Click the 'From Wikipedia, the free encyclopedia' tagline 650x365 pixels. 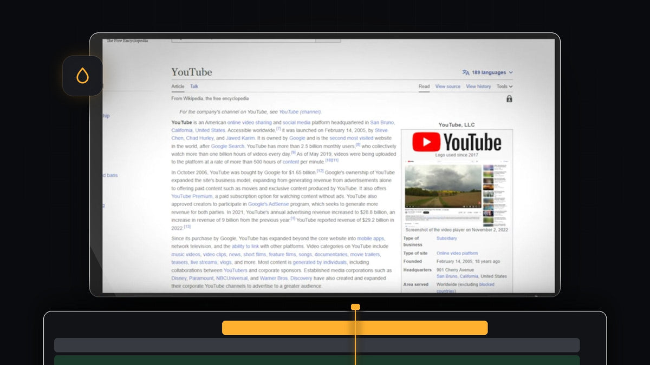tap(210, 99)
